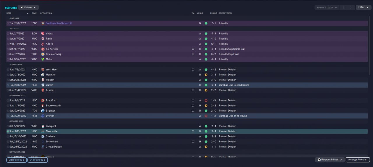
Task: Go to the U21 Fixtures tab
Action: click(17, 160)
